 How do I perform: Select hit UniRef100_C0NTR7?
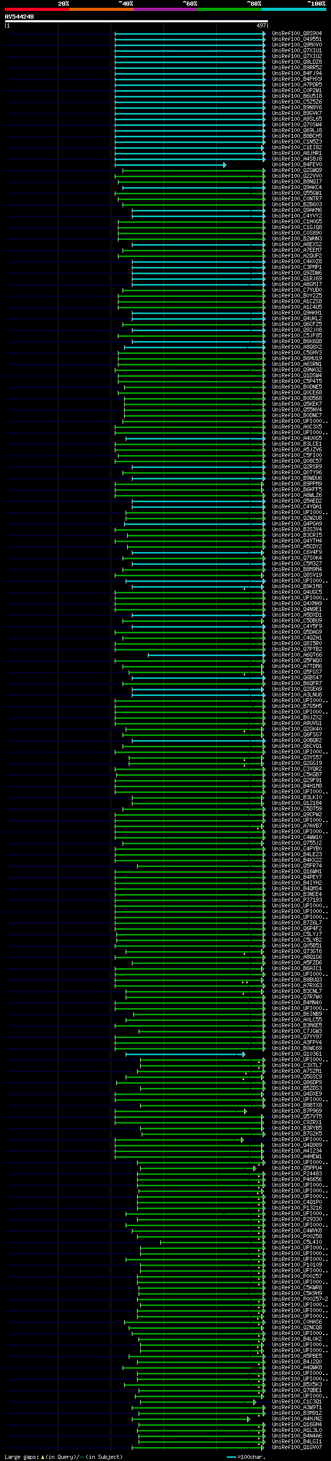coord(297,199)
